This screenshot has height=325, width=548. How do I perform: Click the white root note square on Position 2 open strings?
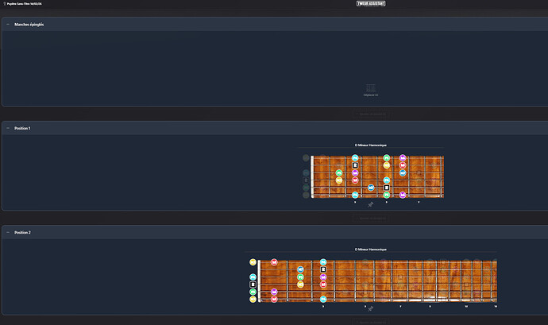pos(253,284)
